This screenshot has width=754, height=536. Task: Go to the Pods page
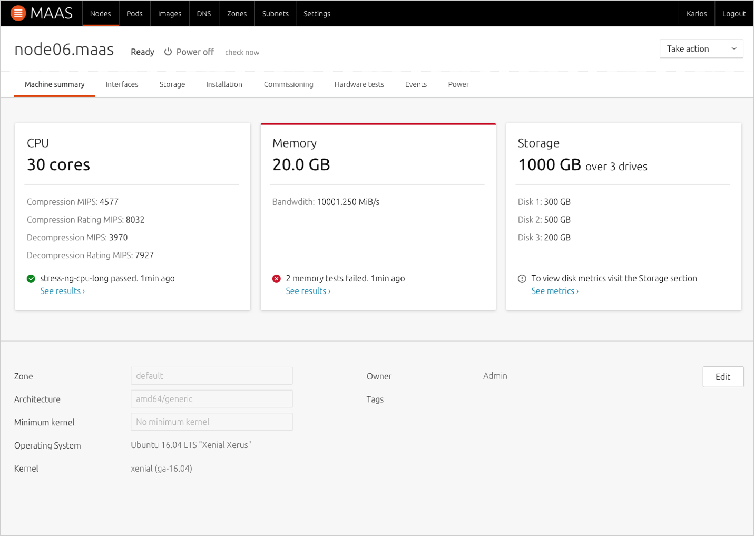134,14
